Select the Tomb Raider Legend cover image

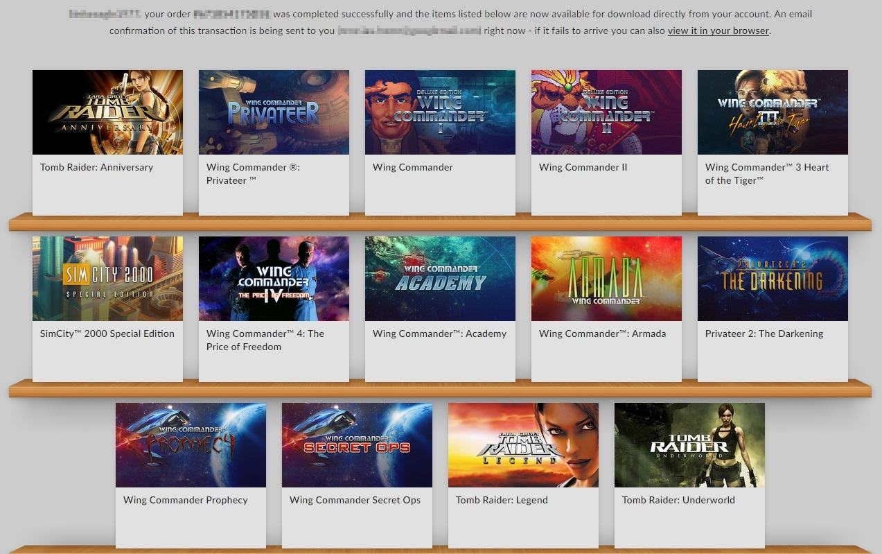click(523, 445)
